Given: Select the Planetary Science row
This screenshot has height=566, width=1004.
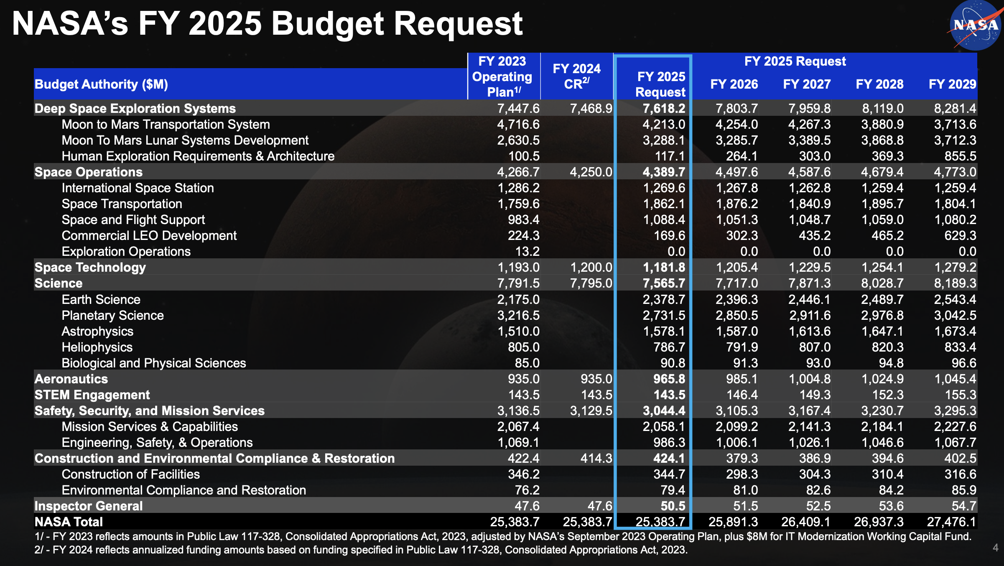Looking at the screenshot, I should coord(112,315).
